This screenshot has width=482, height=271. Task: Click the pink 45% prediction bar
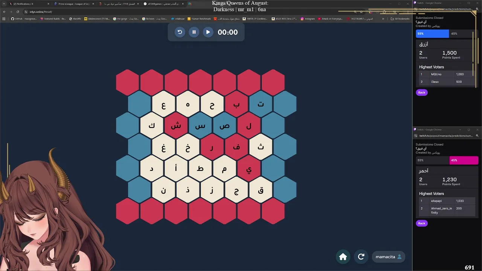point(464,160)
